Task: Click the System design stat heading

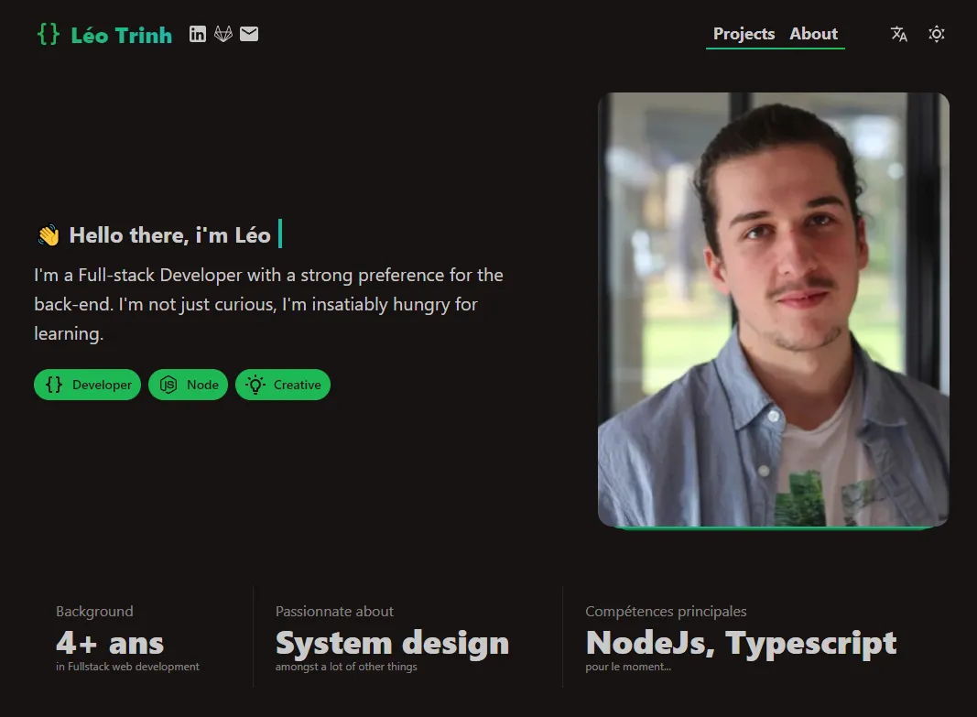Action: 393,643
